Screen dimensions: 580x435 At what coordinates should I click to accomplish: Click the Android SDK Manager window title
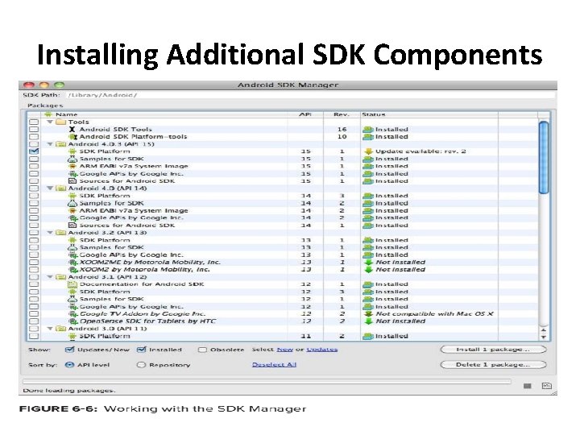click(288, 85)
